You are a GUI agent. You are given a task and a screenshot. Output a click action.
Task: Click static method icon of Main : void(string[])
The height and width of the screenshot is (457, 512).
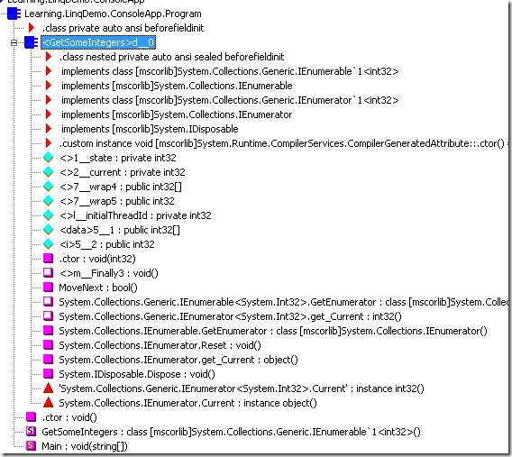click(x=31, y=445)
